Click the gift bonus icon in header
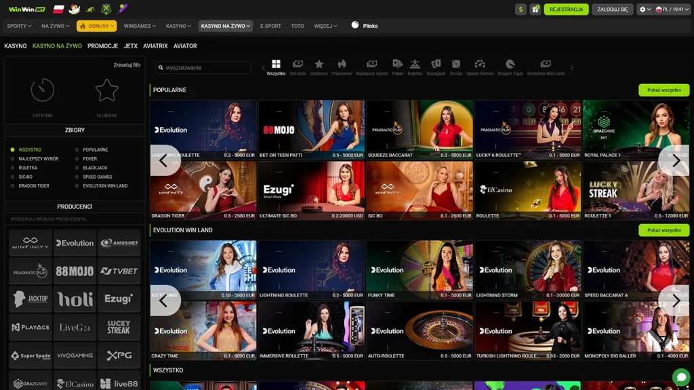Image resolution: width=694 pixels, height=390 pixels. [535, 9]
